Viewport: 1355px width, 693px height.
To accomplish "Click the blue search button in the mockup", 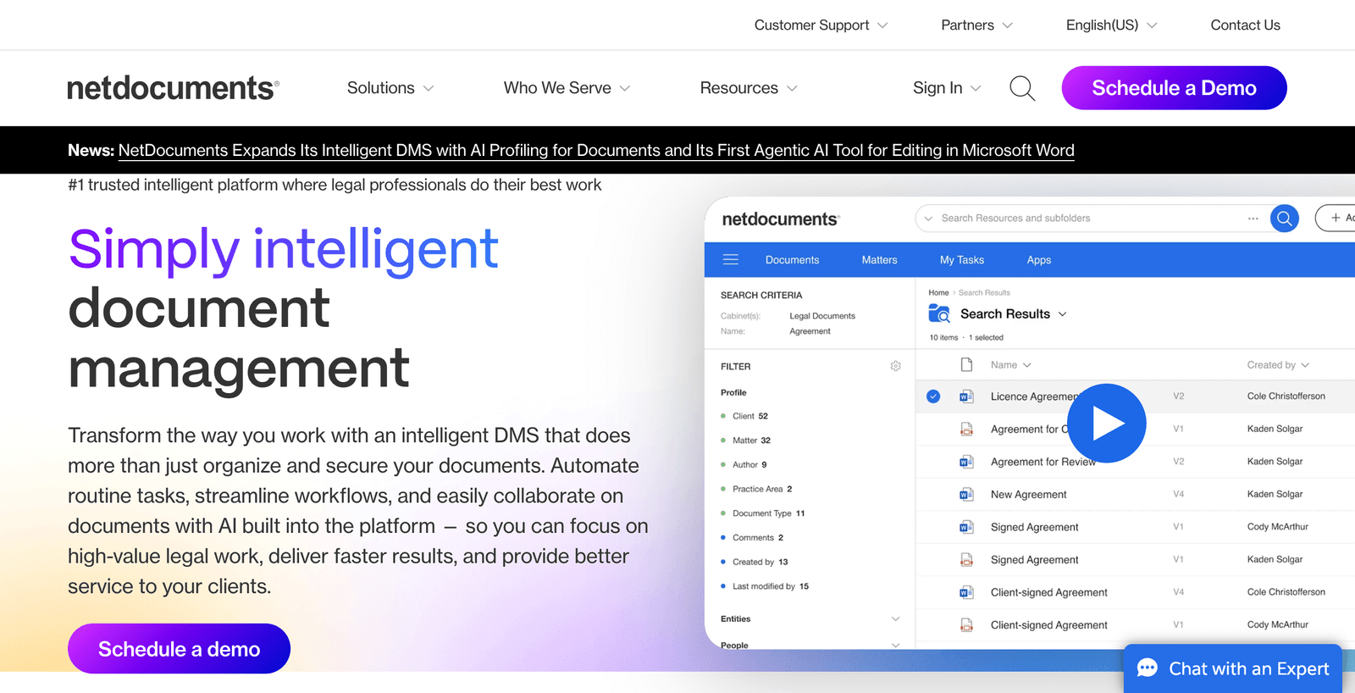I will point(1284,219).
